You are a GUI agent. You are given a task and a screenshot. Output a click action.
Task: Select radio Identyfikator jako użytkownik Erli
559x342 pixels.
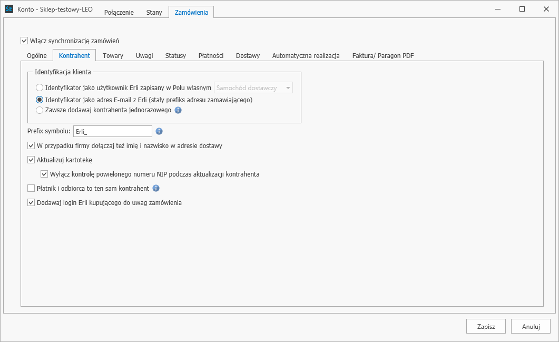40,87
